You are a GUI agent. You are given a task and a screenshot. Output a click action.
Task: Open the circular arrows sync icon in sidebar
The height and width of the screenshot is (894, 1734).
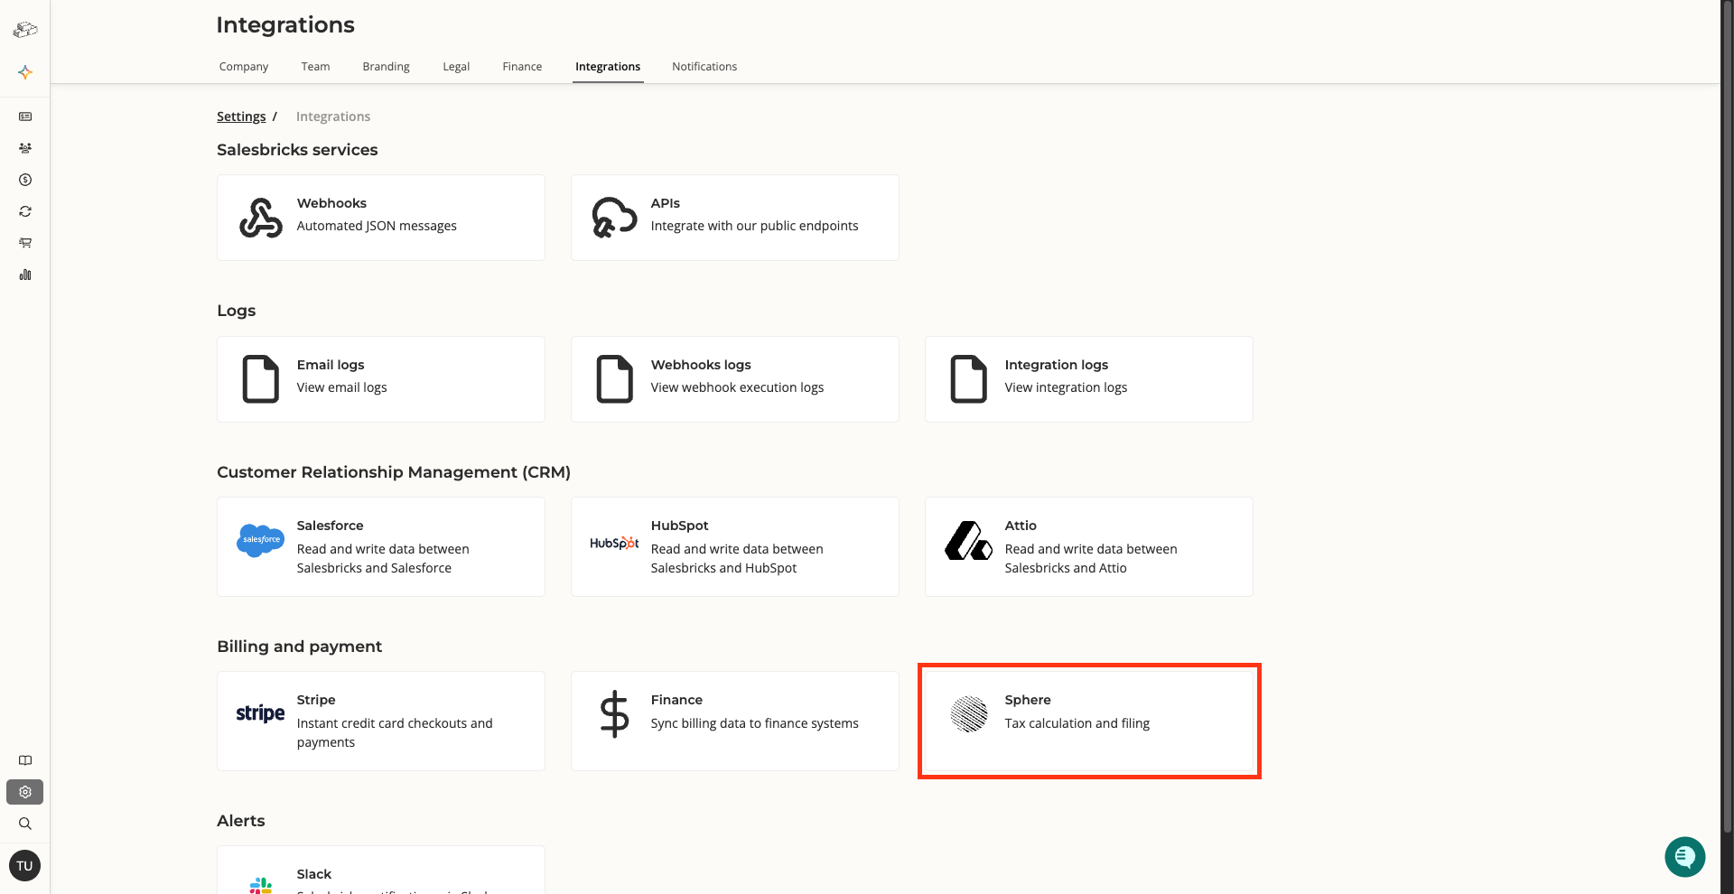pos(25,211)
